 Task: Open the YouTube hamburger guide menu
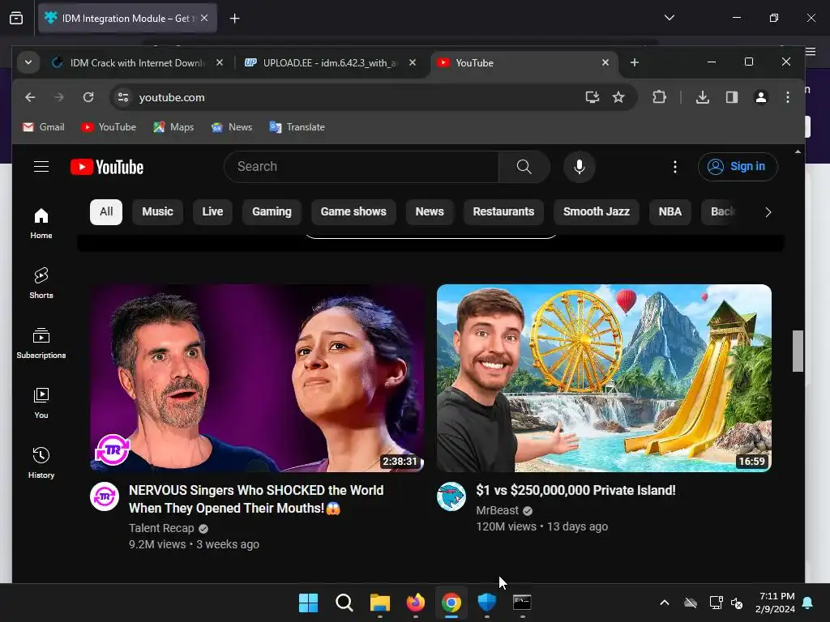[x=41, y=167]
